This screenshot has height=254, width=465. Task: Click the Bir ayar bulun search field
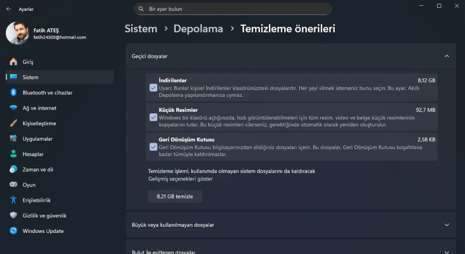coord(233,9)
